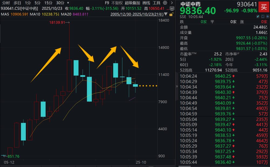Click the red 买 buy button
The width and height of the screenshot is (270, 167).
click(264, 7)
